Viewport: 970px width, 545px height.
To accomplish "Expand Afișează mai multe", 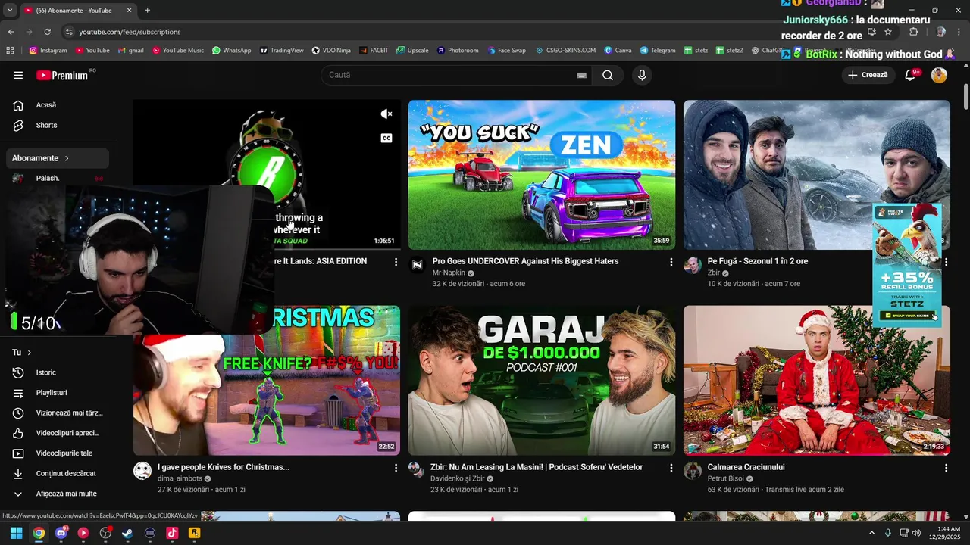I will pyautogui.click(x=59, y=494).
